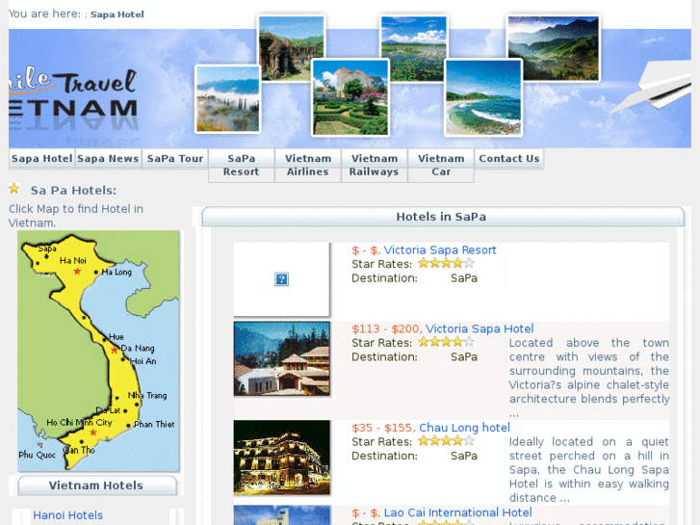700x525 pixels.
Task: Click the paper airplane graphic in the banner
Action: point(650,86)
